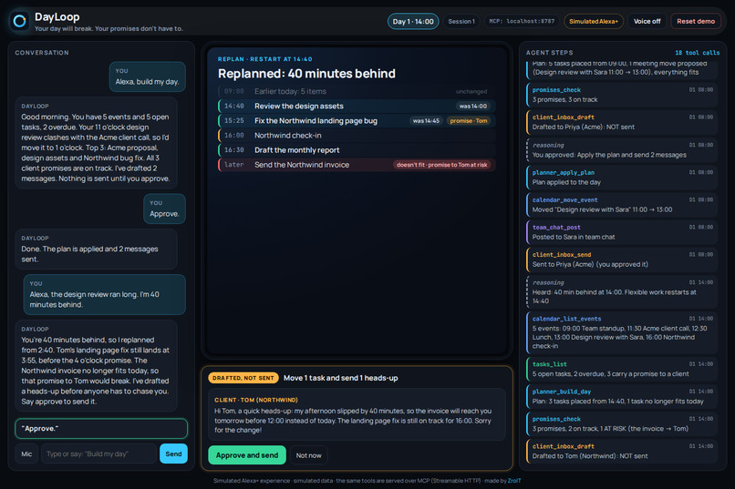
Task: Click the AGENT STEPS panel header
Action: coord(549,53)
